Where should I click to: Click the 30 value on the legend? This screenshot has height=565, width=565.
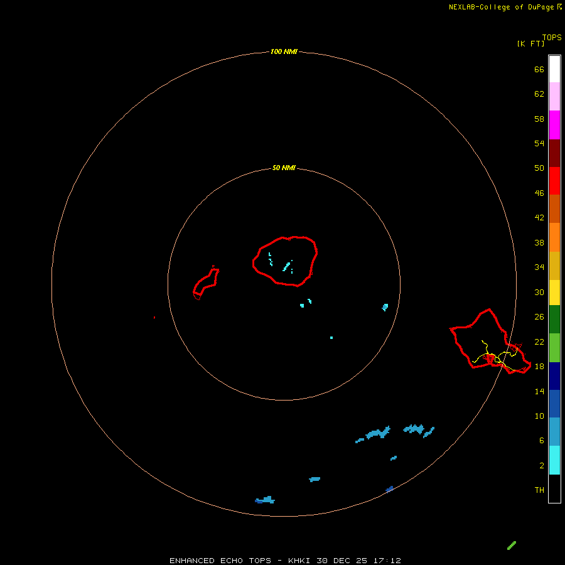point(539,292)
